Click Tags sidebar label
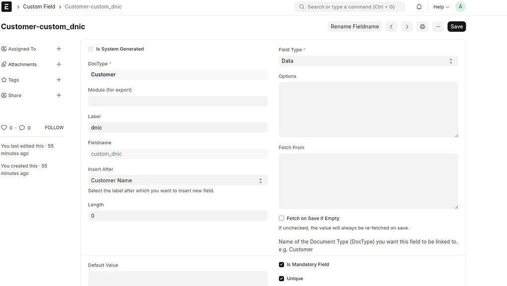This screenshot has width=507, height=286. point(13,80)
